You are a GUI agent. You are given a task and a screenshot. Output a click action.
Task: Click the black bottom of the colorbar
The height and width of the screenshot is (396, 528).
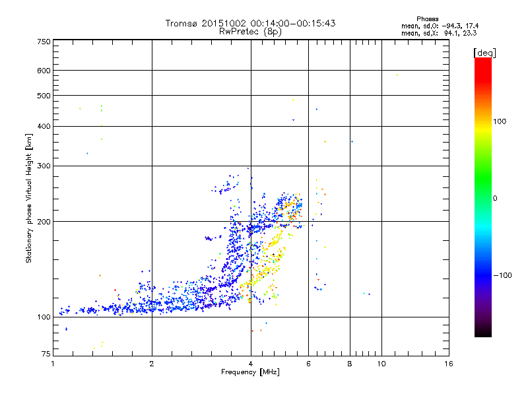pos(483,333)
